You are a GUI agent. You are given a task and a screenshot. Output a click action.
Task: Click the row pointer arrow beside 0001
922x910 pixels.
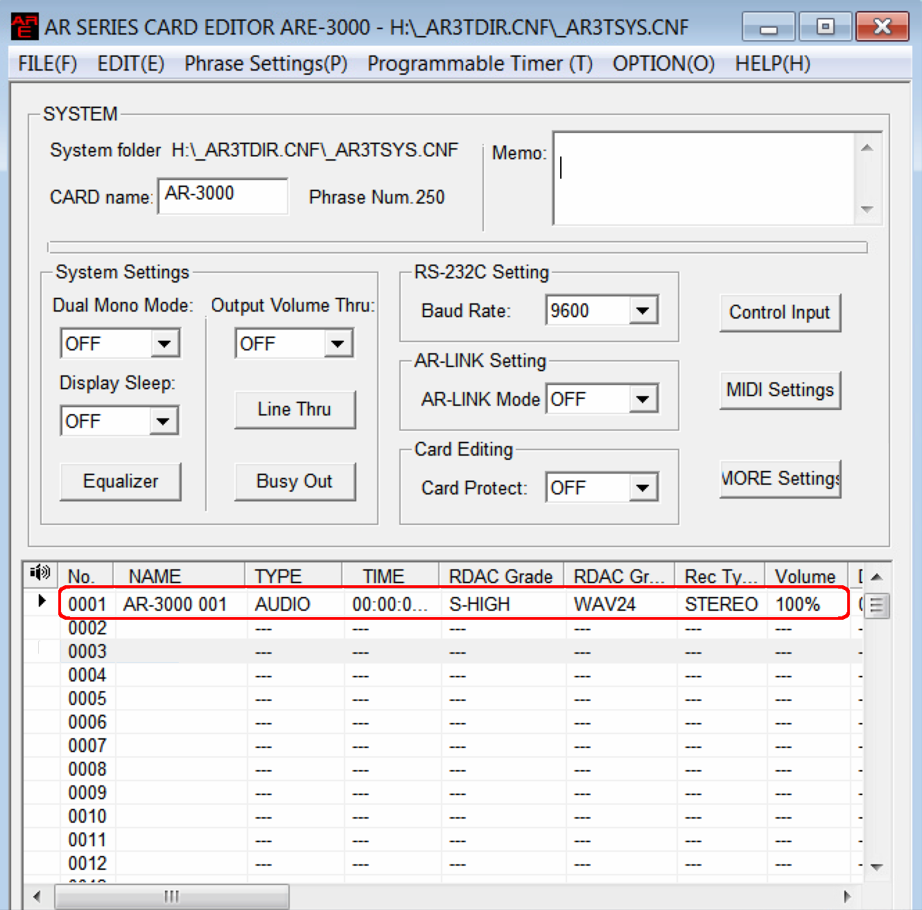pyautogui.click(x=42, y=600)
